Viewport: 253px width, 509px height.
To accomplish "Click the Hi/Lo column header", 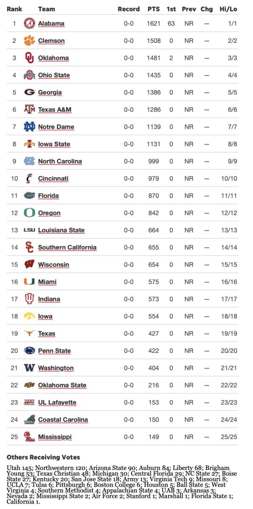I will [x=228, y=9].
